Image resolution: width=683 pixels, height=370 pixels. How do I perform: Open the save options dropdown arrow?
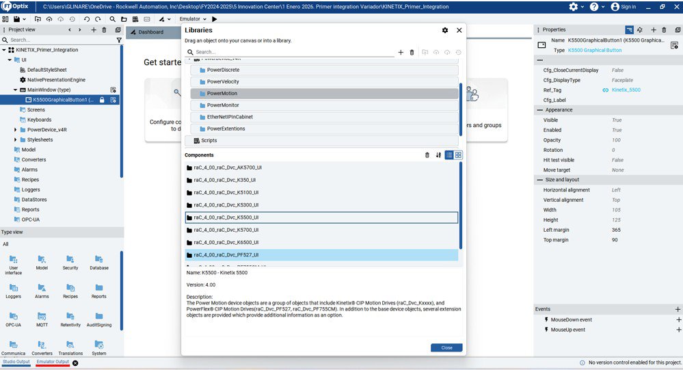25,19
